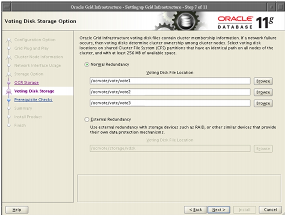The image size is (286, 218).
Task: Click the 'Voting Disk Storage Option' page heading
Action: click(x=40, y=21)
